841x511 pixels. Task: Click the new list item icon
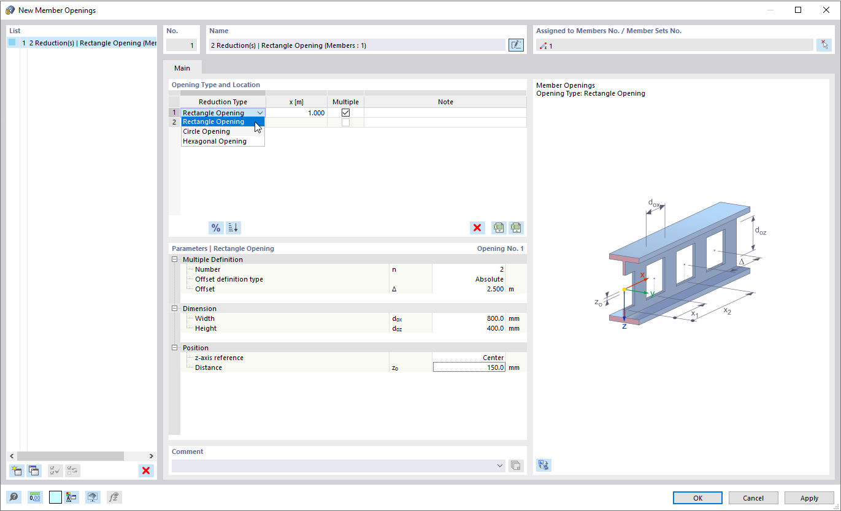point(17,471)
